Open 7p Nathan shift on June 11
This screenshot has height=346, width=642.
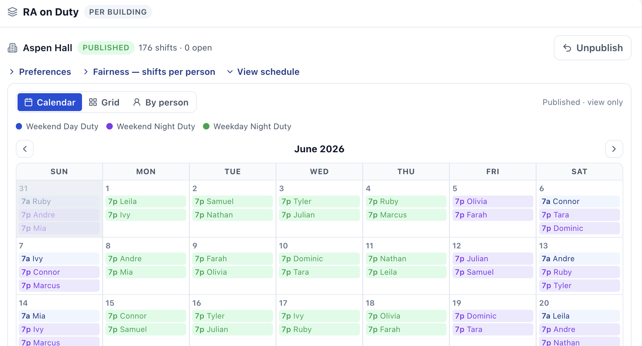point(406,259)
